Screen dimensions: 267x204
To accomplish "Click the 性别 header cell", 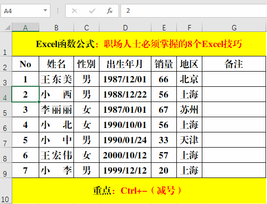I will (87, 64).
